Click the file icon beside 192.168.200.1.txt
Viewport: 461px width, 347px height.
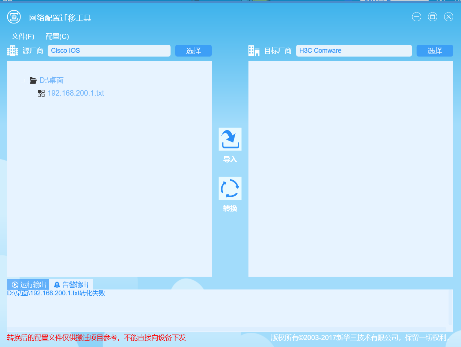[41, 93]
